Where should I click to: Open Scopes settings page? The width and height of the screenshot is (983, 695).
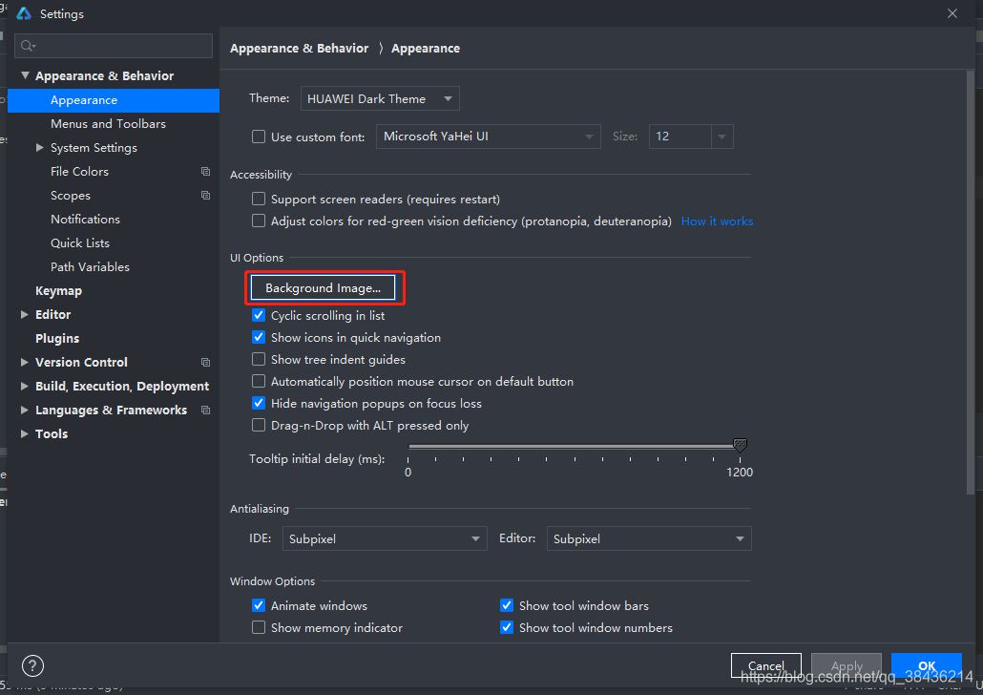[x=71, y=195]
